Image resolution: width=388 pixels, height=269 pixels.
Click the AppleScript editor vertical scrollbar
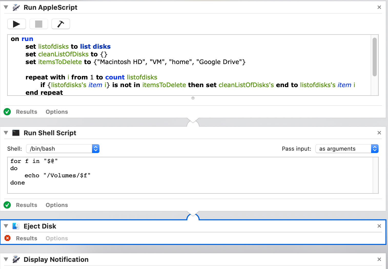pos(375,57)
